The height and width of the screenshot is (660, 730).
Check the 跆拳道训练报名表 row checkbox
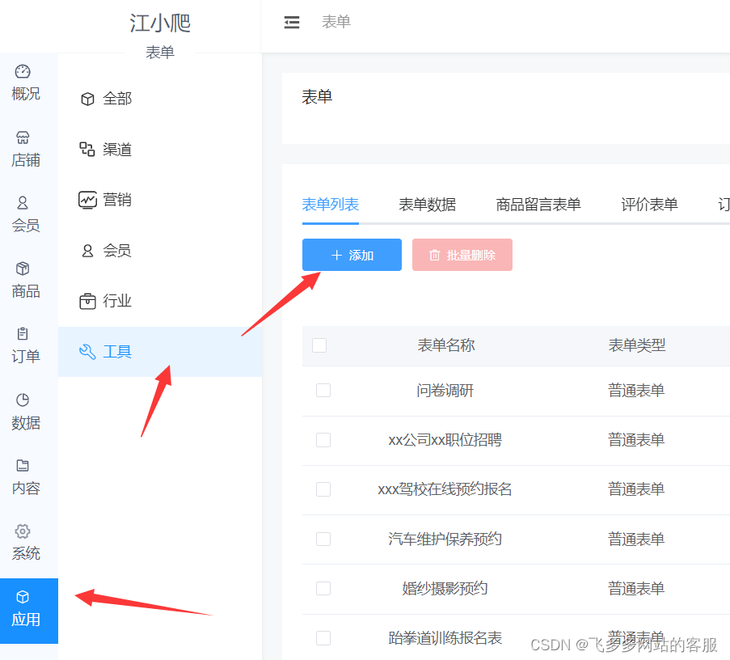tap(323, 638)
